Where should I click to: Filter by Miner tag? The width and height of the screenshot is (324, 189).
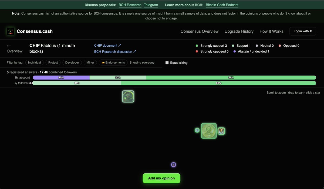point(90,63)
